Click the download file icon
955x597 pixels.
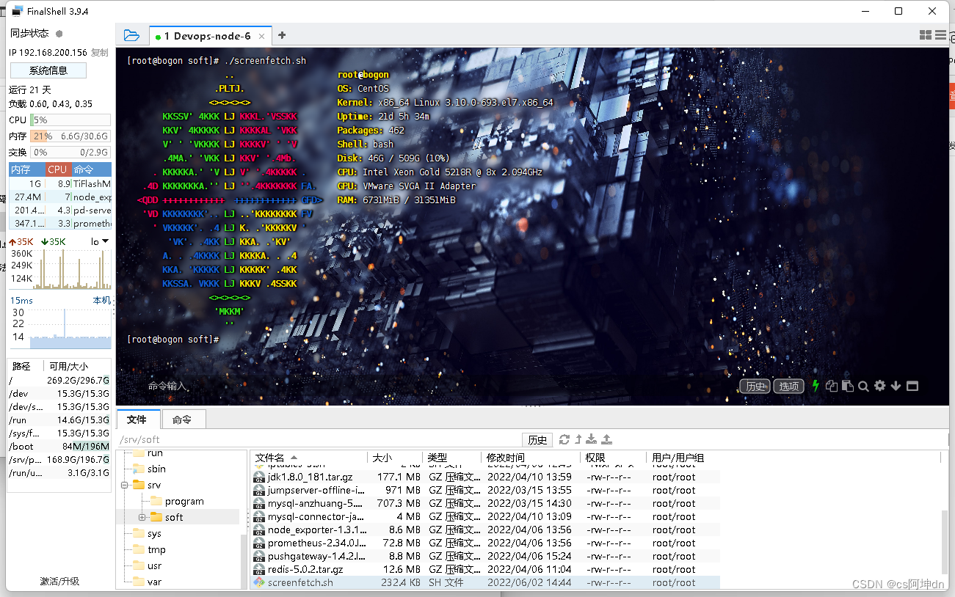(592, 439)
